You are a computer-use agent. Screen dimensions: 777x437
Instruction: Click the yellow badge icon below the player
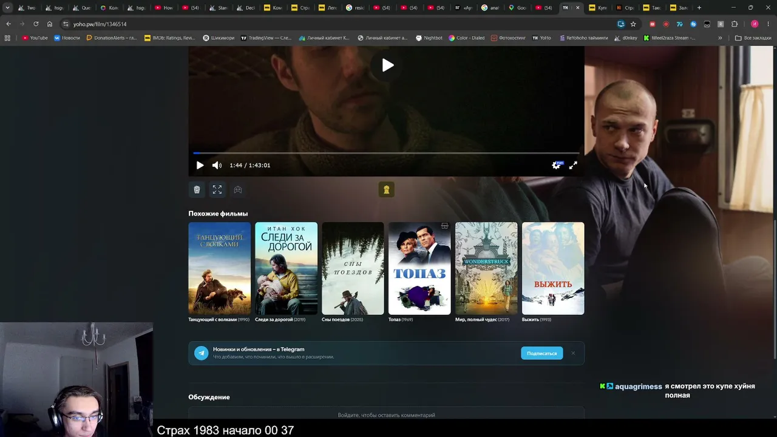coord(386,189)
